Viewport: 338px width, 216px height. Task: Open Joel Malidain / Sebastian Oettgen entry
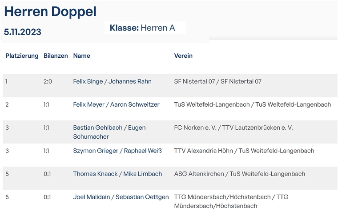coord(121,197)
